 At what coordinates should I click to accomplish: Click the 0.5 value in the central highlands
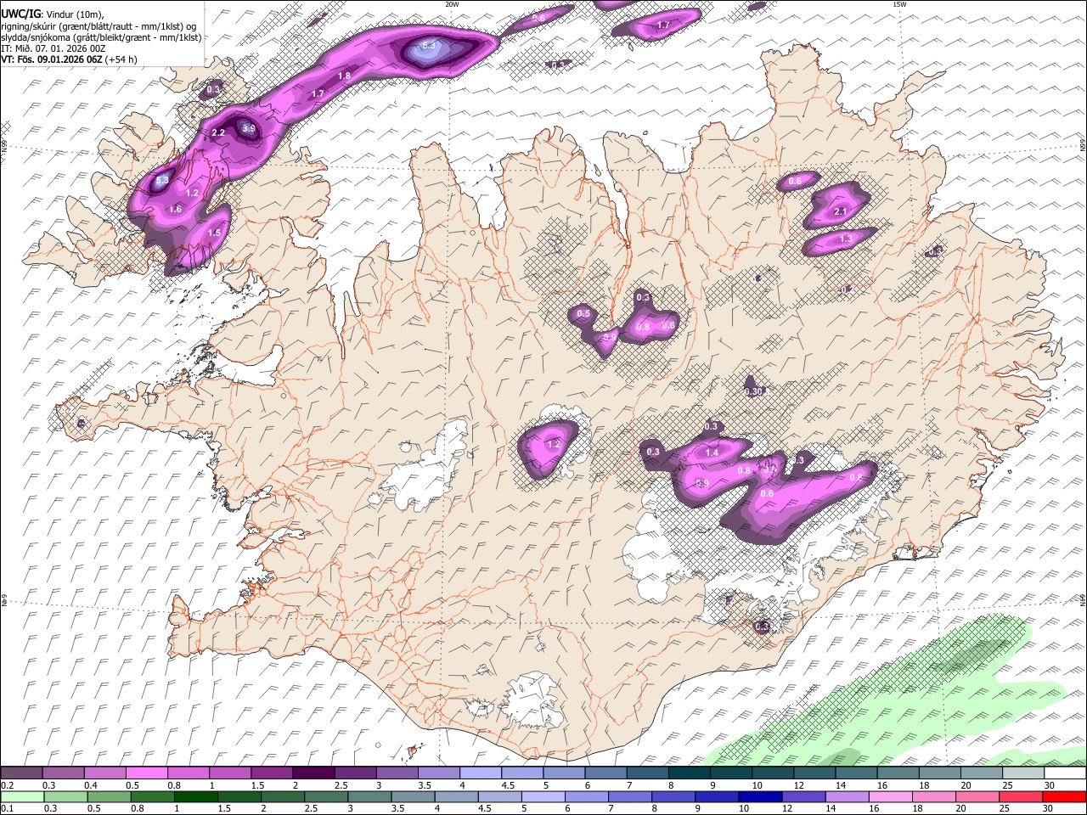coord(583,314)
